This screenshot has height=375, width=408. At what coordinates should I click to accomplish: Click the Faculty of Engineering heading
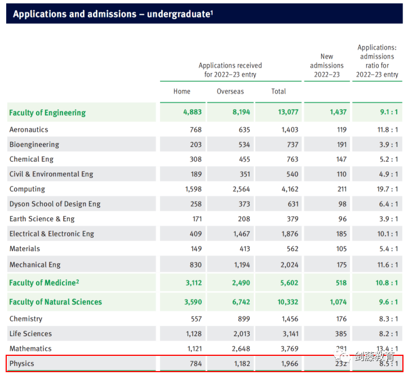coord(47,113)
